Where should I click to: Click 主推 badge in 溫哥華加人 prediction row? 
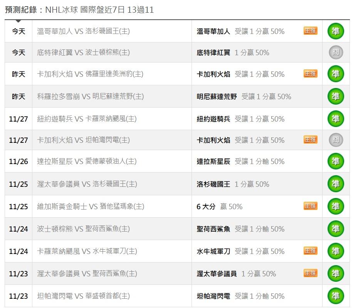click(311, 30)
